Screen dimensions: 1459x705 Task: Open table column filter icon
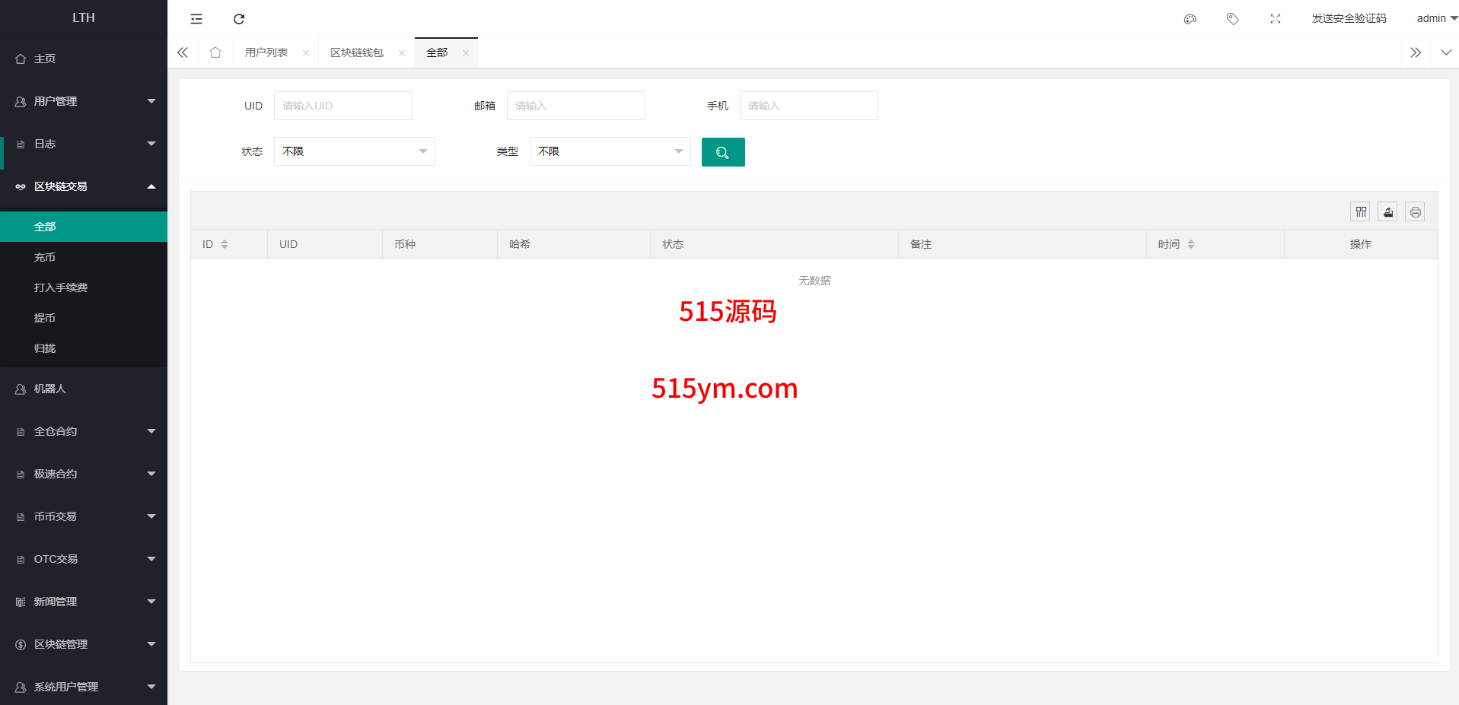pos(1361,212)
